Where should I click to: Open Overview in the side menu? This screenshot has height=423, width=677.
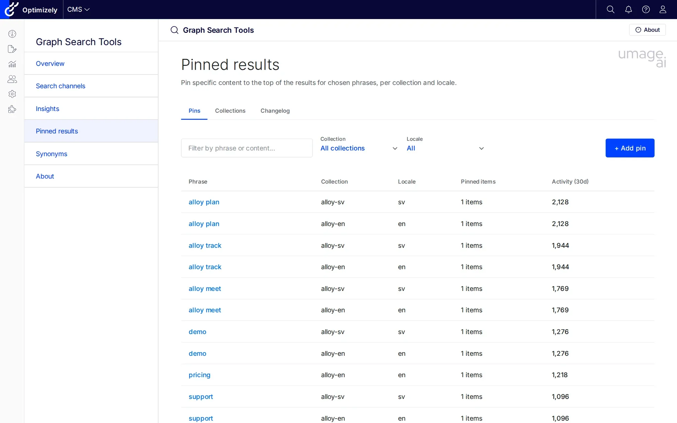pos(91,64)
